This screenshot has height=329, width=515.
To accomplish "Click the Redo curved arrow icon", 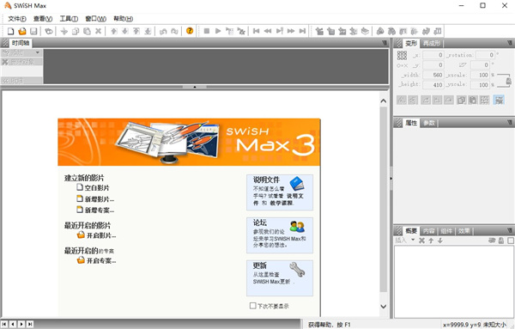I will (174, 31).
